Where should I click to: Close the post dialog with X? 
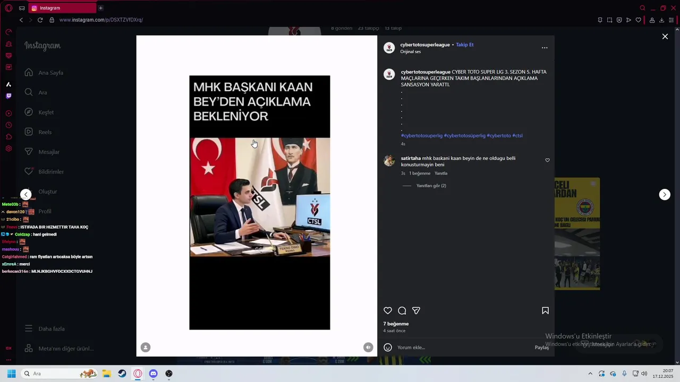[x=665, y=37]
